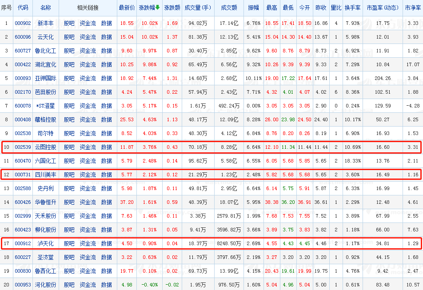Open 华鲁恒升 stock page
Viewport: 423px width, 290px height.
45,202
